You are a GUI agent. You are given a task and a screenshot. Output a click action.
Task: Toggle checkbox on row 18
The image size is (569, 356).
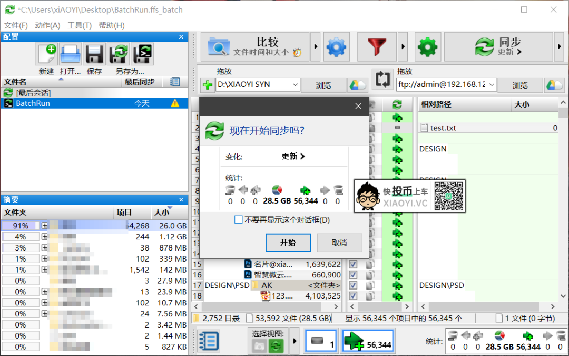(x=352, y=296)
